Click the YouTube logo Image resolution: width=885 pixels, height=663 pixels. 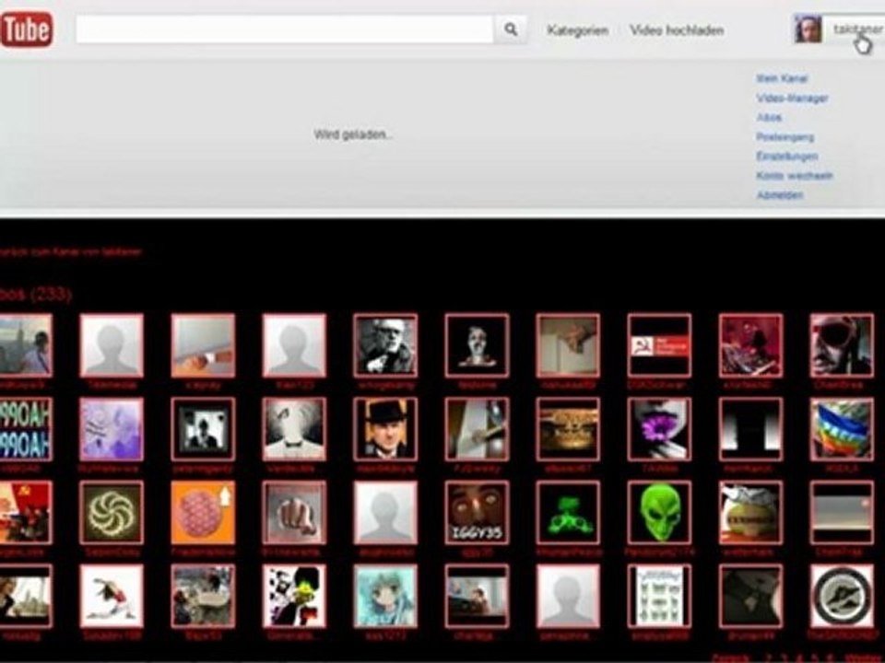click(26, 29)
